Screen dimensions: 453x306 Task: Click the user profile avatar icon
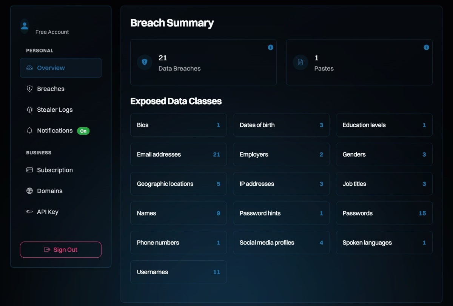(x=25, y=26)
